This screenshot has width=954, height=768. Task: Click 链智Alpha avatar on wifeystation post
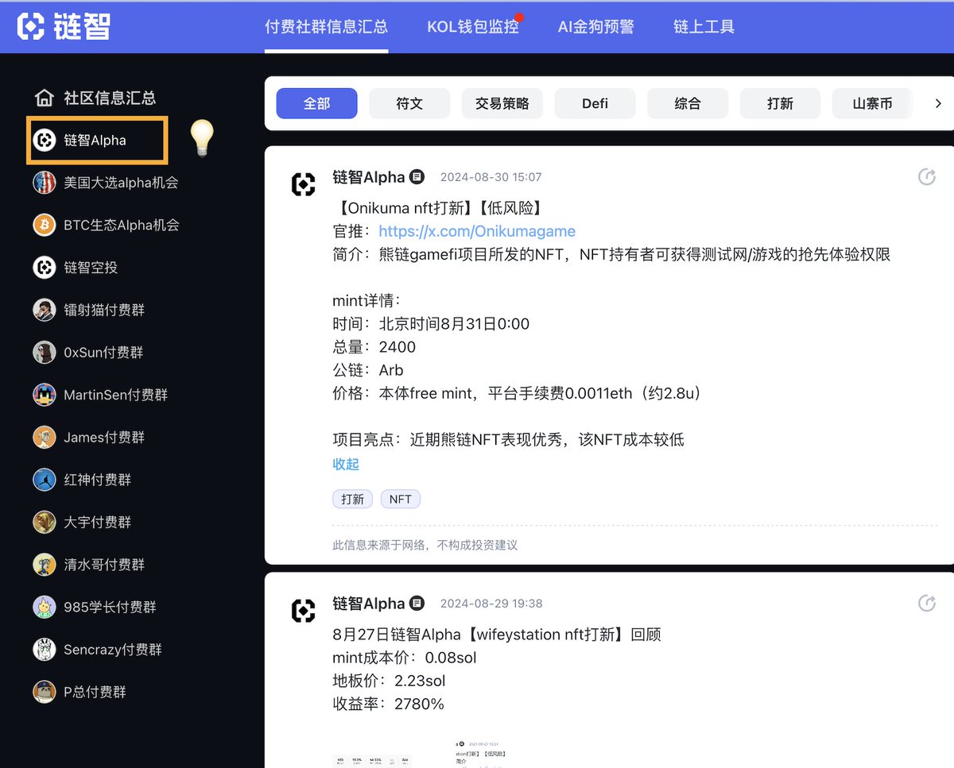click(304, 611)
